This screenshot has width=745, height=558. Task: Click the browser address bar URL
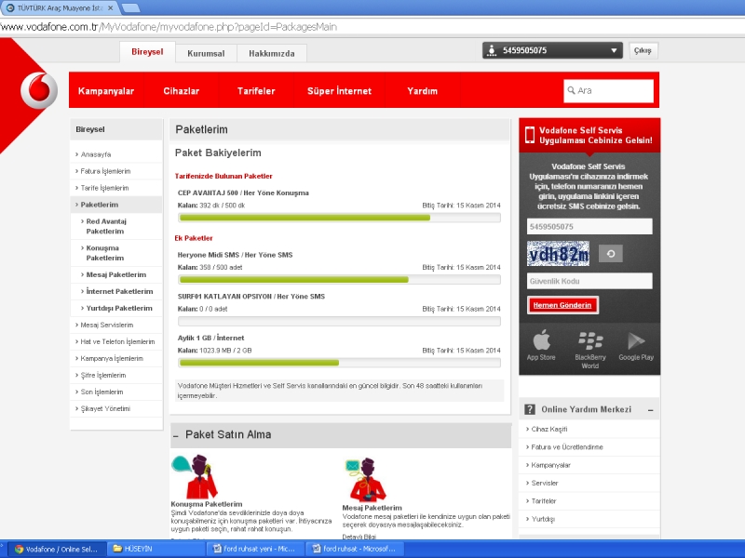(x=169, y=27)
